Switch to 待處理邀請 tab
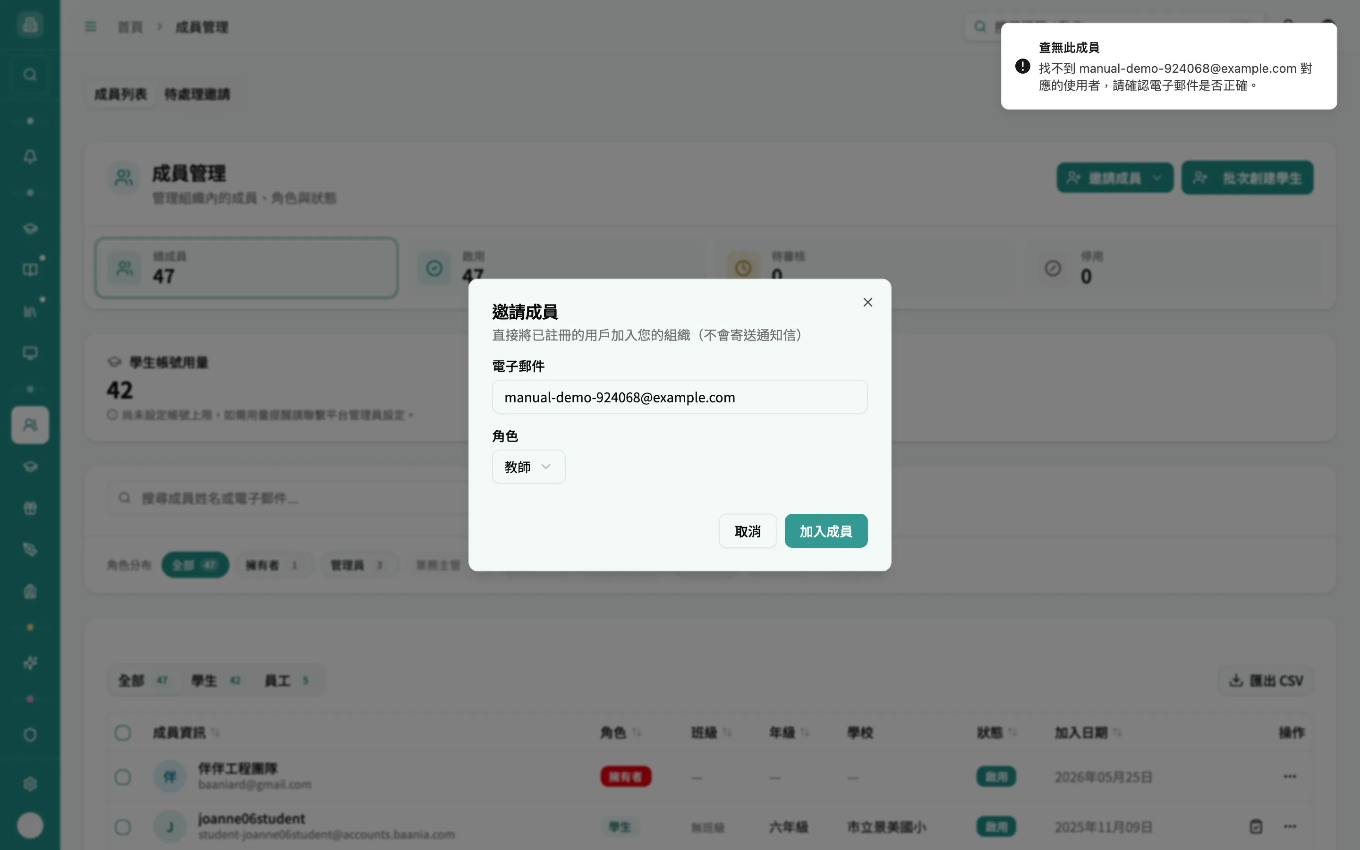This screenshot has height=850, width=1360. click(197, 94)
